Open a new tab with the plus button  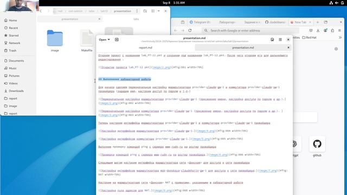[318, 22]
